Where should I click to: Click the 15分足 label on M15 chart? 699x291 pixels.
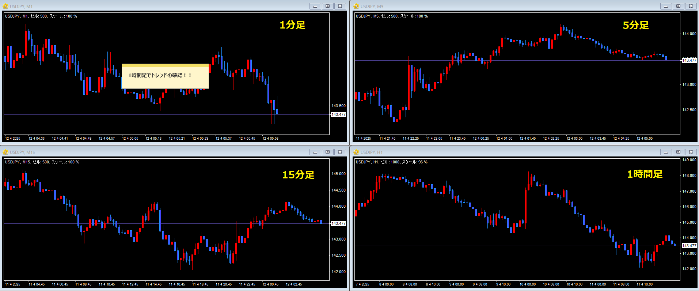click(298, 175)
